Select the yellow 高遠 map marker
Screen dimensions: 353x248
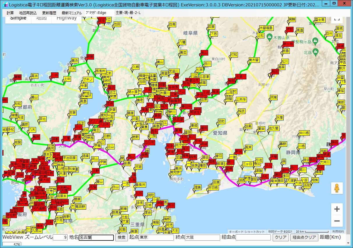[x=299, y=31]
